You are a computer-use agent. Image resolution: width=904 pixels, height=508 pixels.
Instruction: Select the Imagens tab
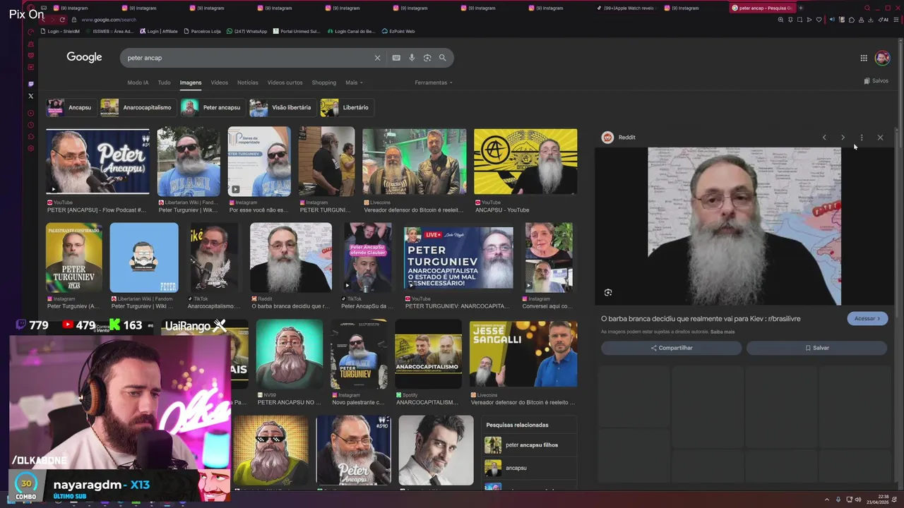tap(191, 83)
